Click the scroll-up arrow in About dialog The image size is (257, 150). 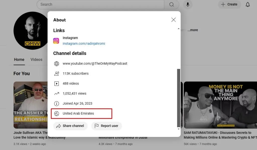179,29
